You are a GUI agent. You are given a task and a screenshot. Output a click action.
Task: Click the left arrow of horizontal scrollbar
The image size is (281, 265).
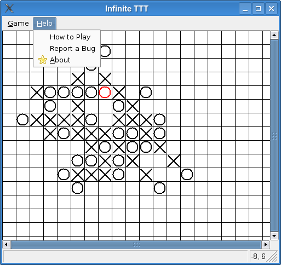tap(7, 245)
